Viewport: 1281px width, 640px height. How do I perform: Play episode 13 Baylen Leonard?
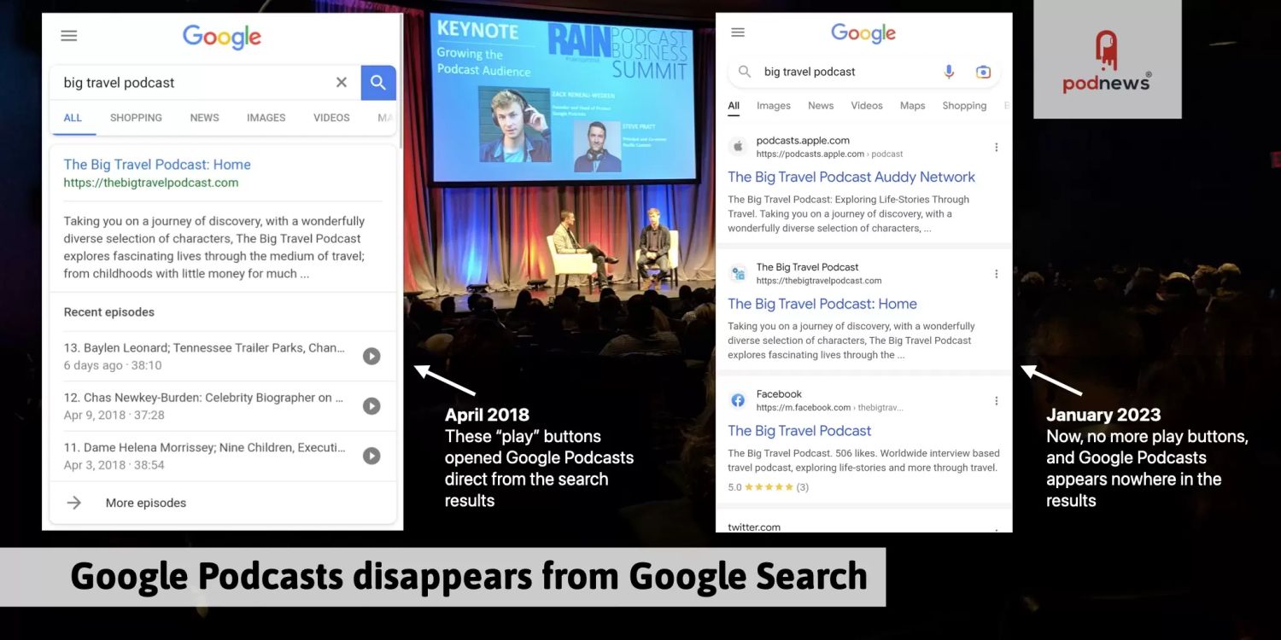(x=371, y=357)
